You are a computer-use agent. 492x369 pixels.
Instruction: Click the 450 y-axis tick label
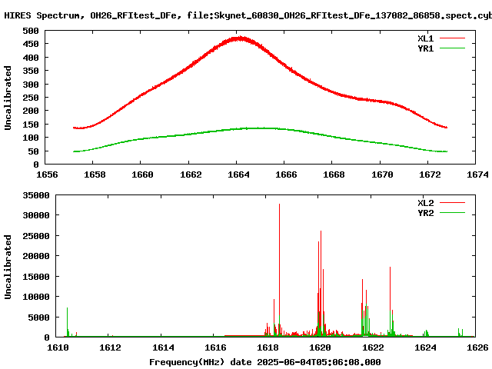click(31, 44)
